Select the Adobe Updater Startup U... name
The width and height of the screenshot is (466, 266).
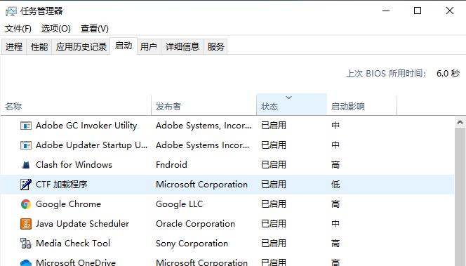click(x=91, y=145)
